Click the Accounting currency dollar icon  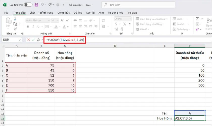[116, 24]
